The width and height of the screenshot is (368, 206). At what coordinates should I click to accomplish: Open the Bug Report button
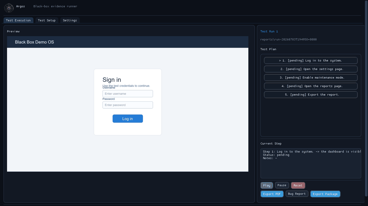tap(297, 194)
